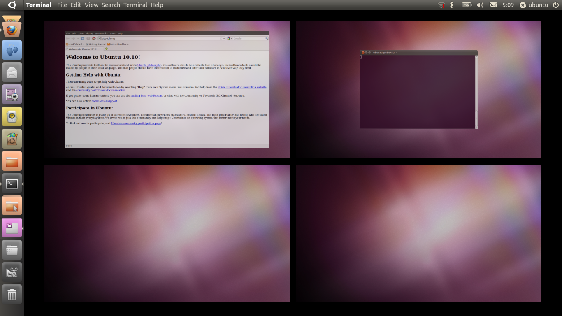The width and height of the screenshot is (562, 316).
Task: Open the orange Files folder launcher icon
Action: point(12,161)
